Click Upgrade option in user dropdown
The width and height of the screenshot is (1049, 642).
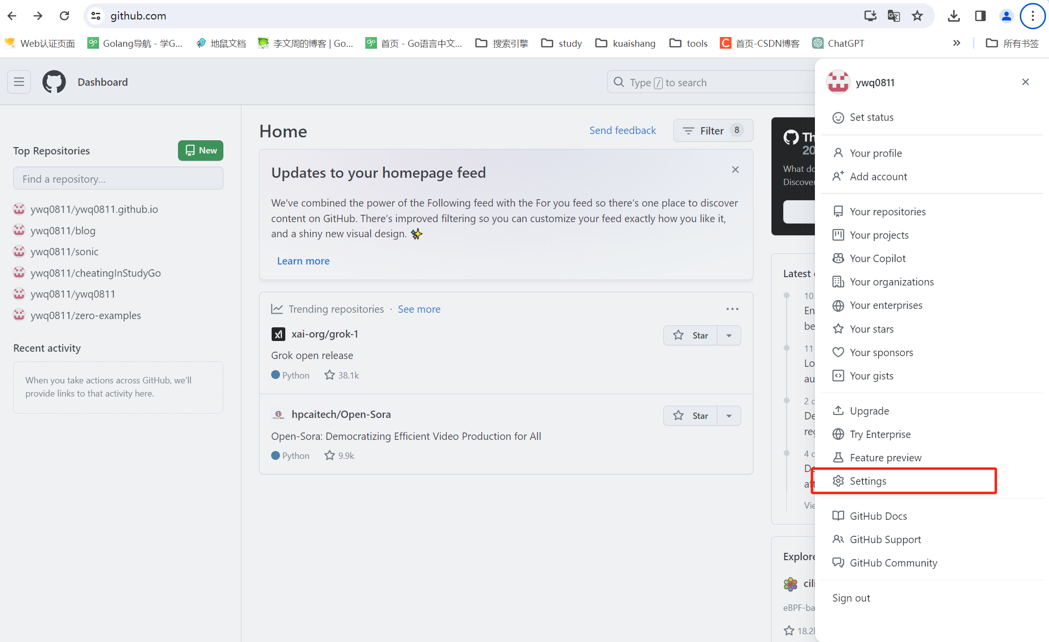[x=869, y=410]
